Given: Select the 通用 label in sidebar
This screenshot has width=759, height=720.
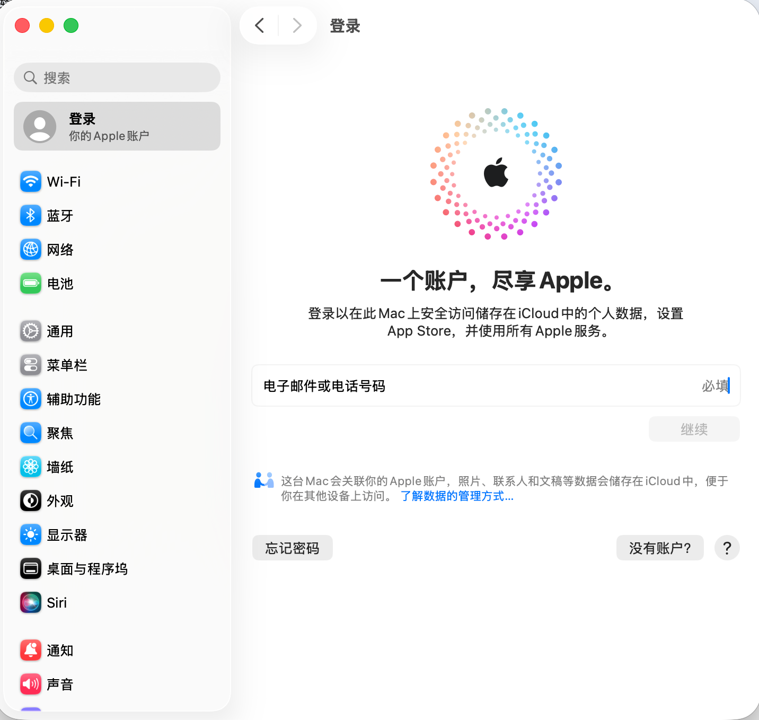Looking at the screenshot, I should (60, 331).
